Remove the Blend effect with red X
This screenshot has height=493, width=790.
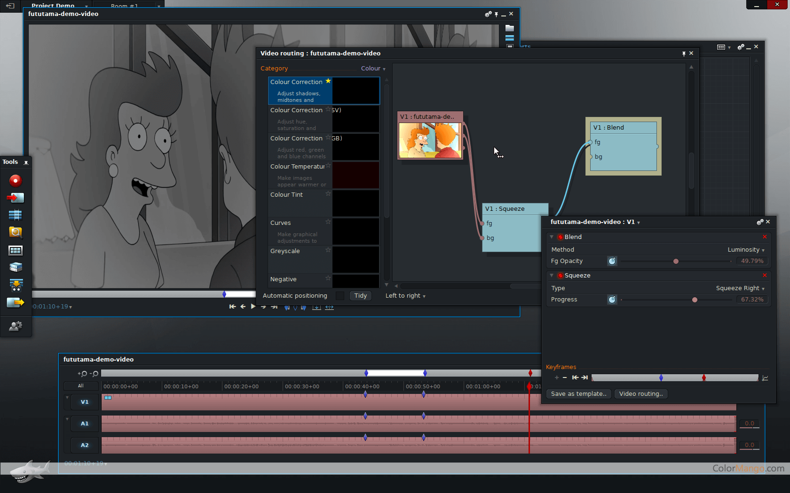coord(765,237)
